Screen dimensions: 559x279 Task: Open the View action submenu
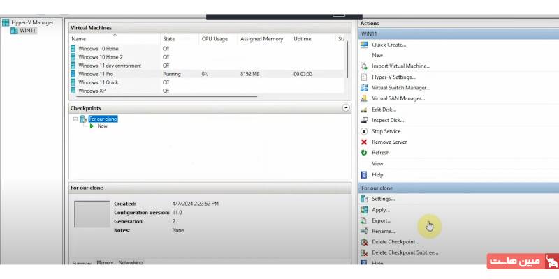pos(377,164)
